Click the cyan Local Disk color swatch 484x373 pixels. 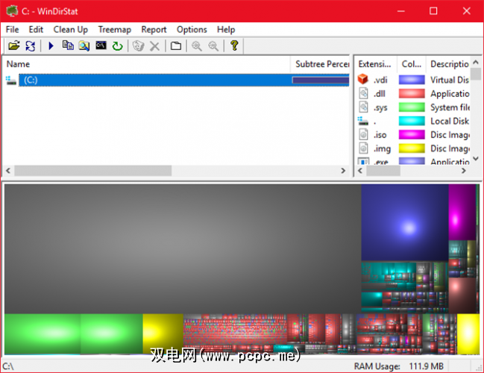412,121
